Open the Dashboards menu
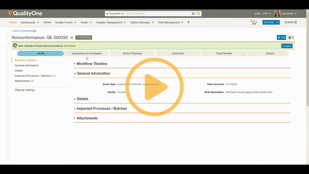This screenshot has height=174, width=309. click(x=30, y=23)
